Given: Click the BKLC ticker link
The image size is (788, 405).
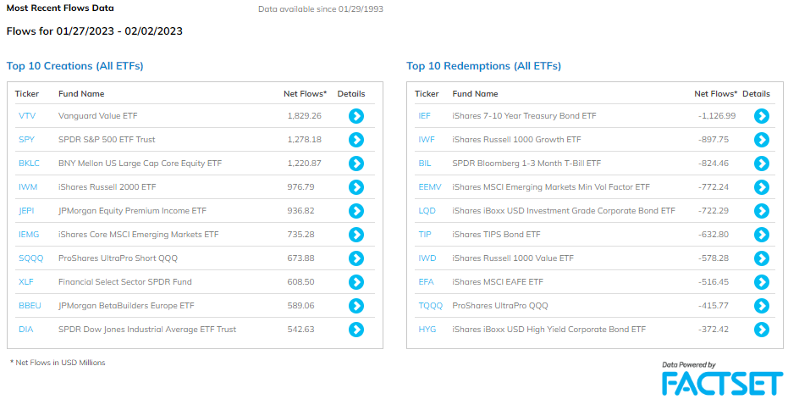Looking at the screenshot, I should 29,163.
